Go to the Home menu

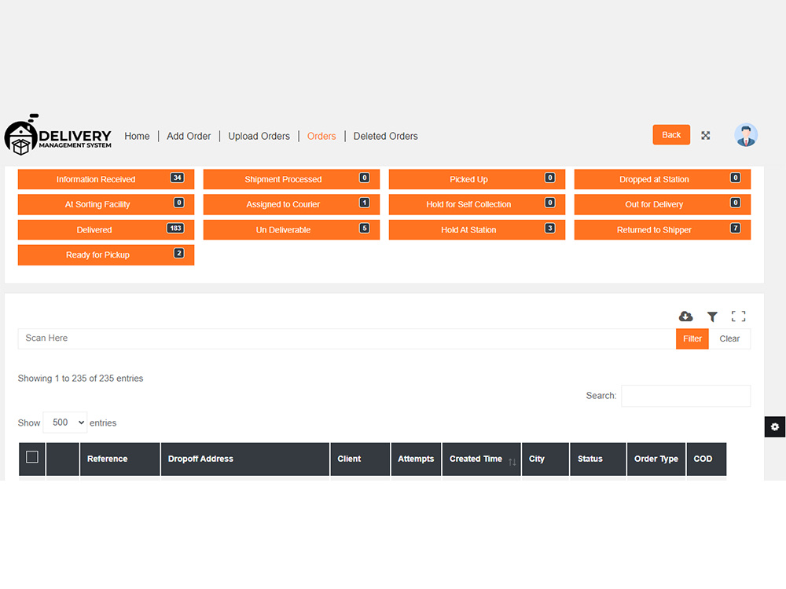tap(137, 136)
